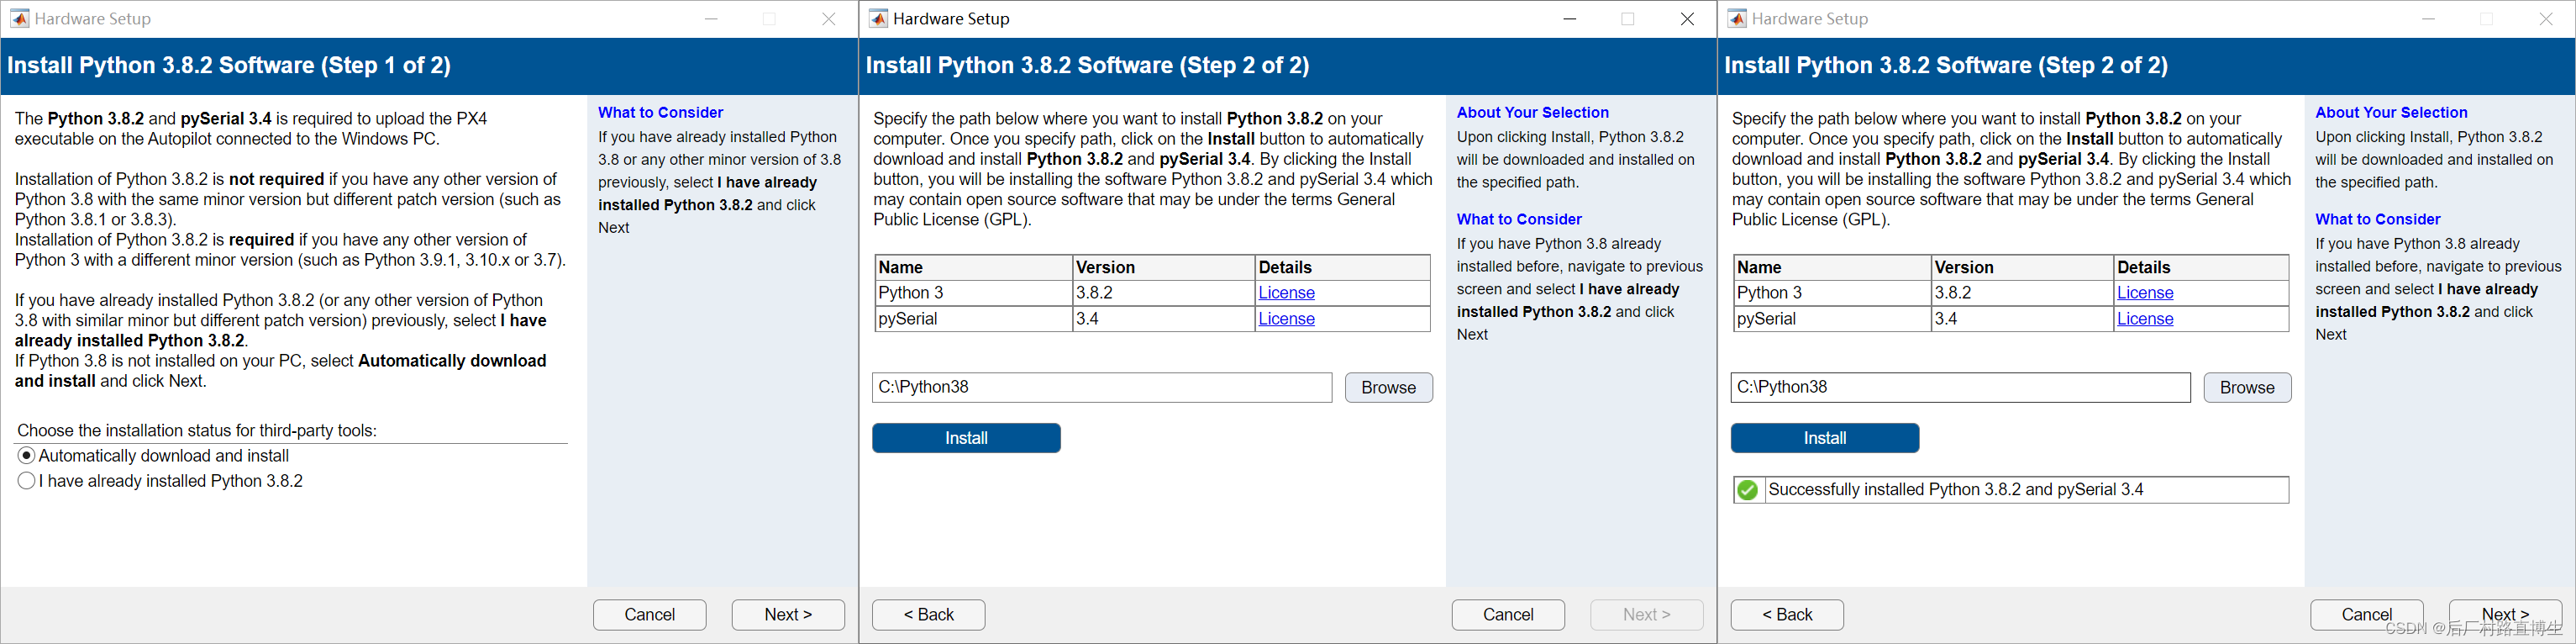
Task: Open Python 3 License link, window without success message
Action: (1286, 293)
